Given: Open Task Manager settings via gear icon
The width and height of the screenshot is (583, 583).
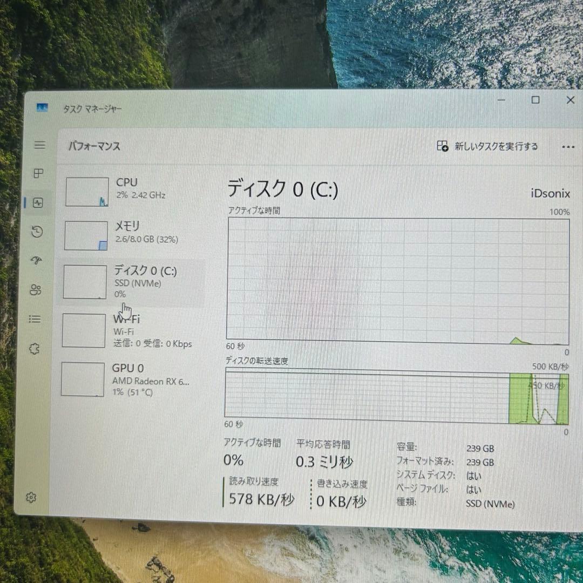Looking at the screenshot, I should point(31,497).
